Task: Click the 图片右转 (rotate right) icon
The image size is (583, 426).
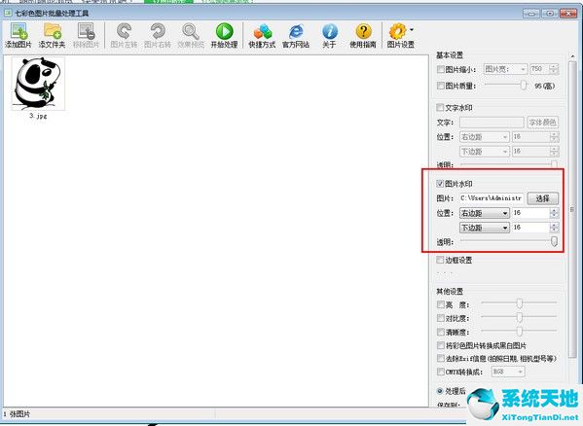Action: 158,31
